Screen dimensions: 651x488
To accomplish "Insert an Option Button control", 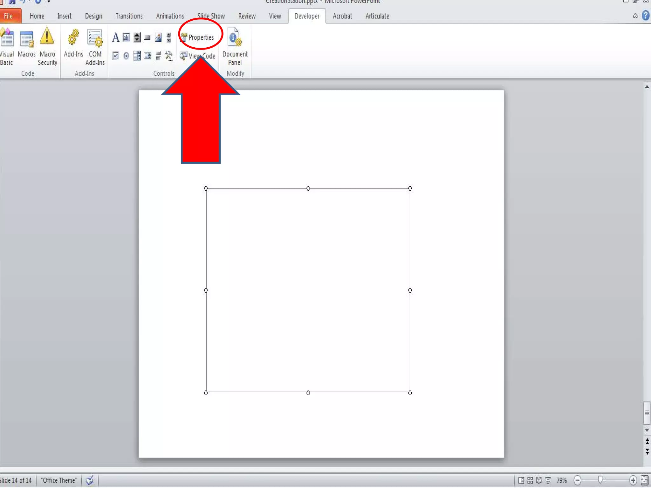I will (126, 56).
